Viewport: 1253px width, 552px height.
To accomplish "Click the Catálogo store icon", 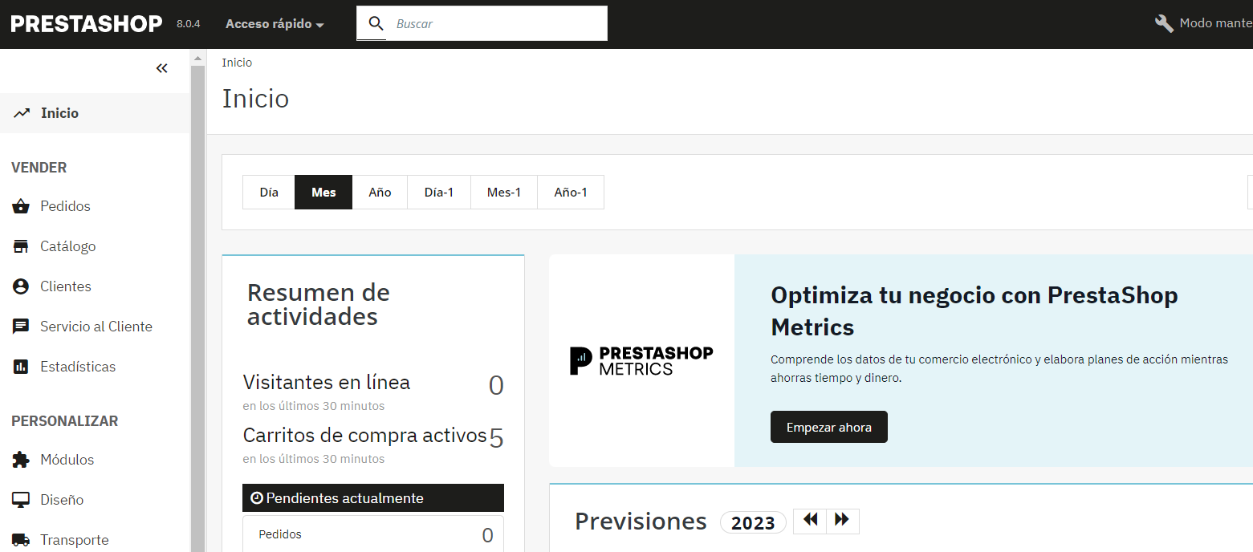I will pos(21,246).
